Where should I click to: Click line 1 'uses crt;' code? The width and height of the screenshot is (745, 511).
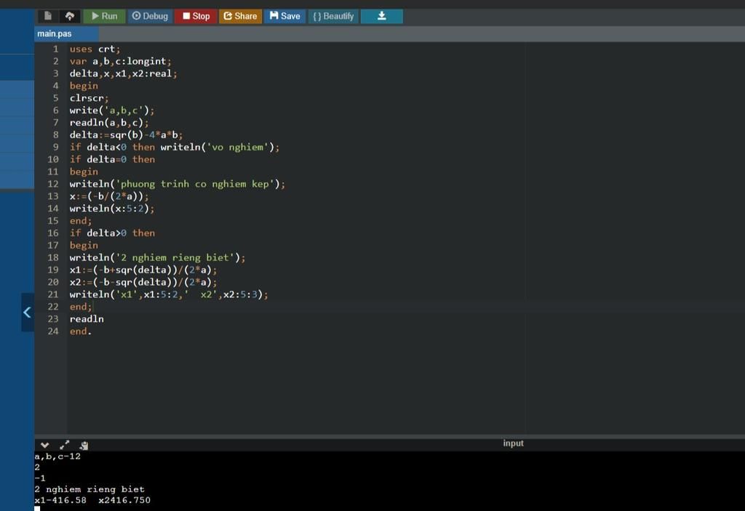[x=95, y=49]
